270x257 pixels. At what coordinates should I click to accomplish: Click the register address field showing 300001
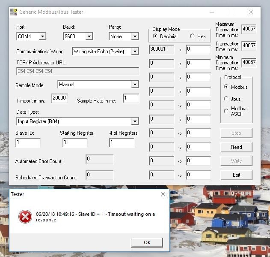[161, 49]
